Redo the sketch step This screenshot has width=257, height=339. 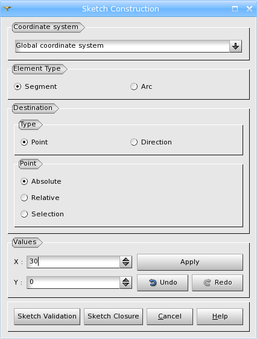pos(218,283)
